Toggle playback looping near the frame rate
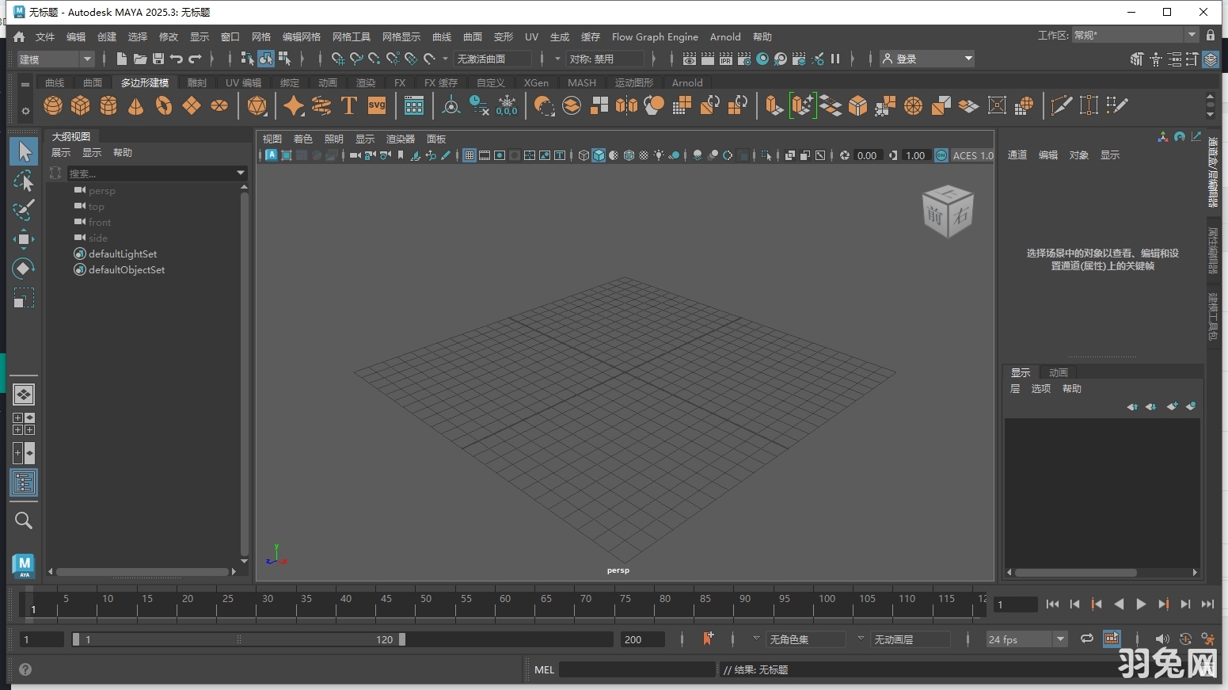The image size is (1228, 690). point(1086,639)
